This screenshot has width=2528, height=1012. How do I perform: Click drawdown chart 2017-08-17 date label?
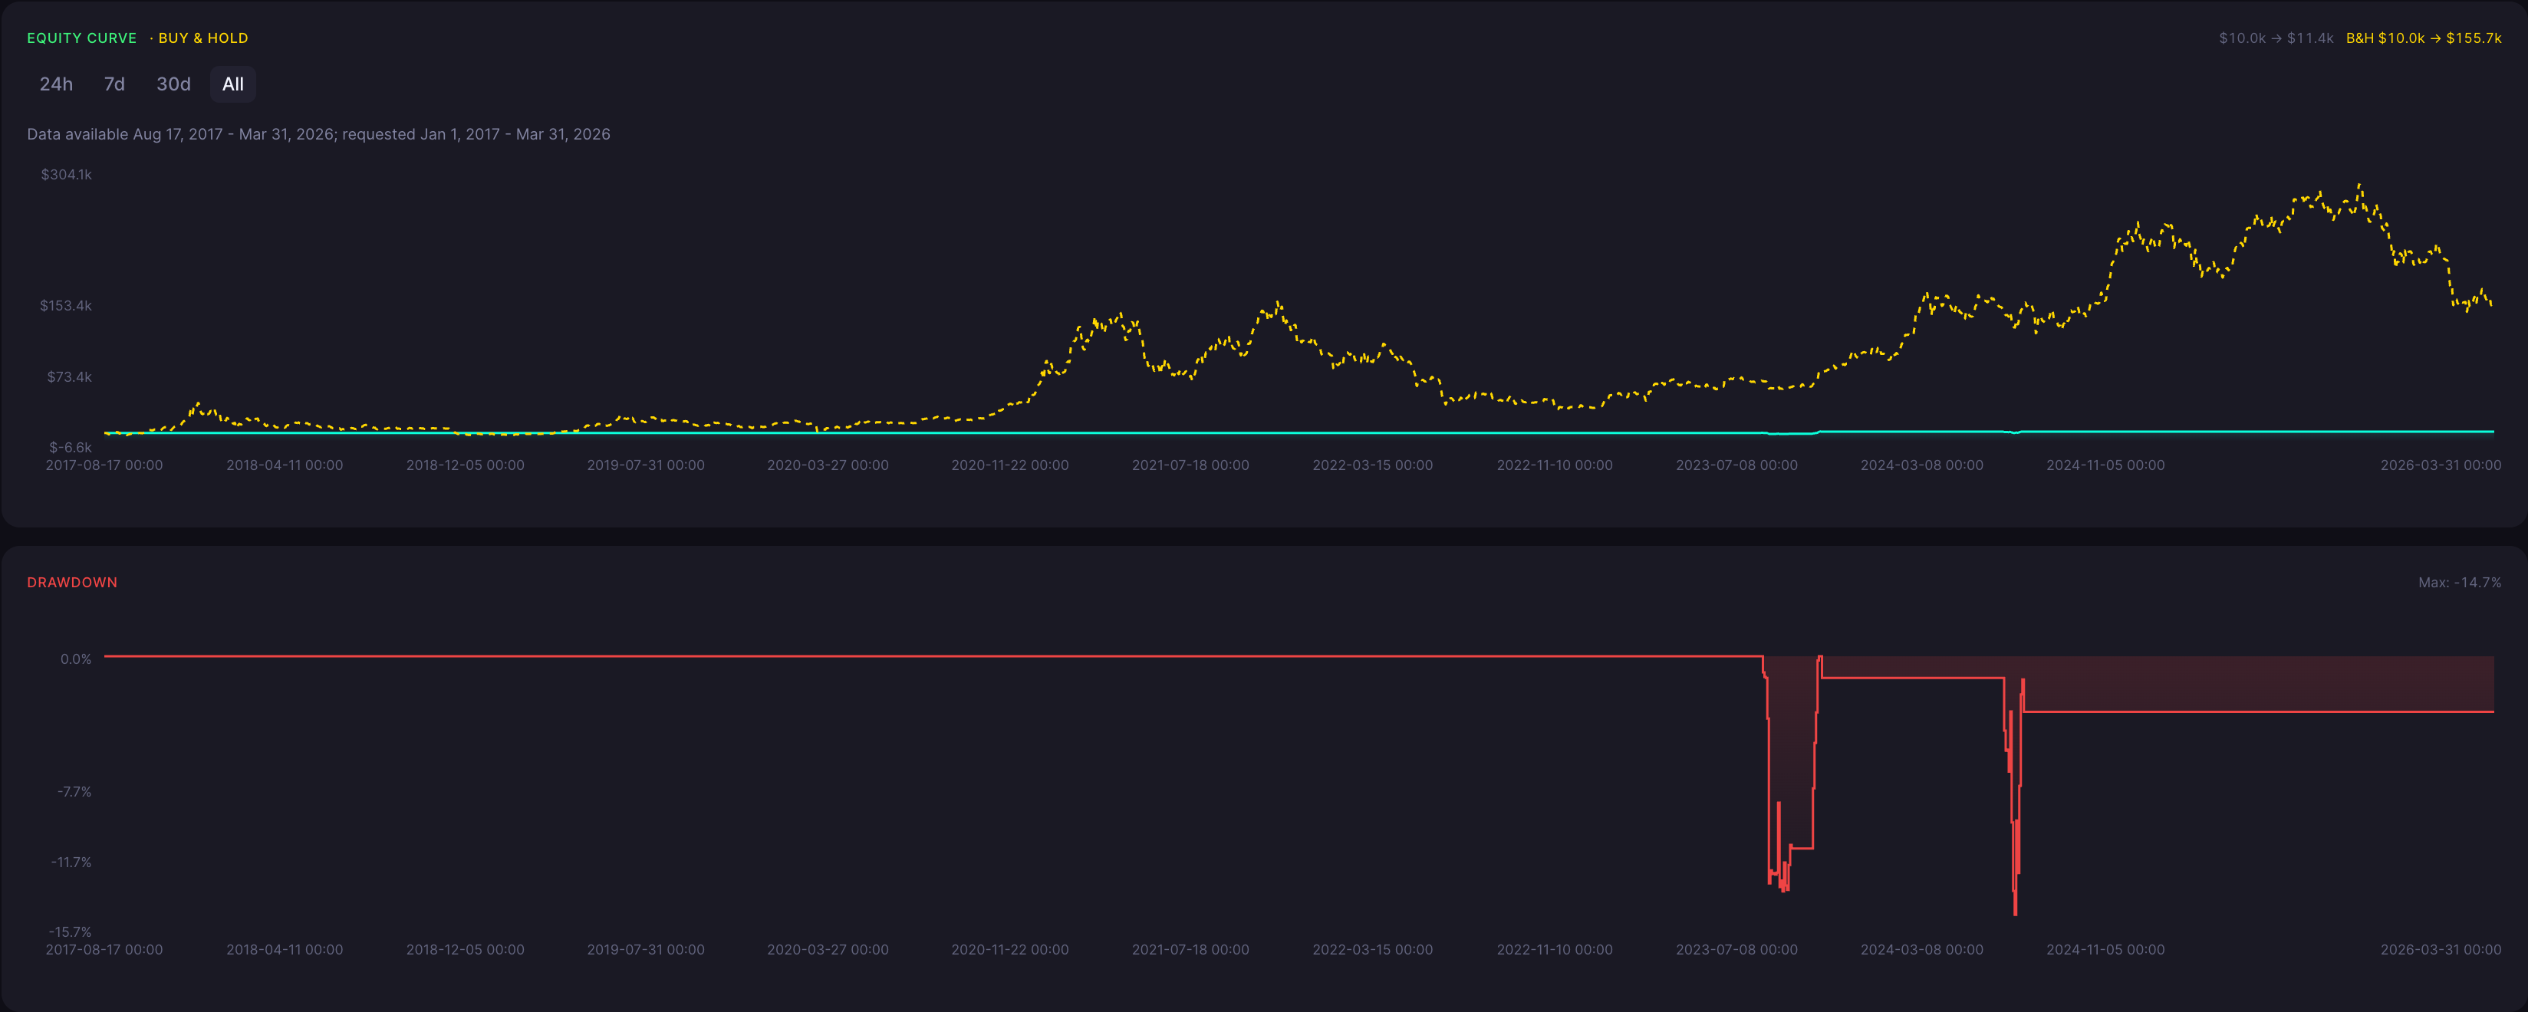click(x=104, y=949)
